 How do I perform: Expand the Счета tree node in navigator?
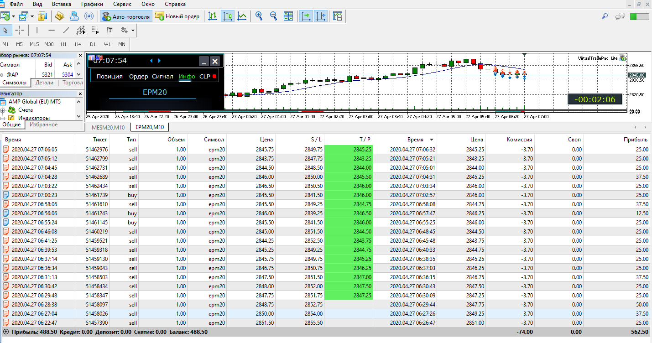[3, 110]
